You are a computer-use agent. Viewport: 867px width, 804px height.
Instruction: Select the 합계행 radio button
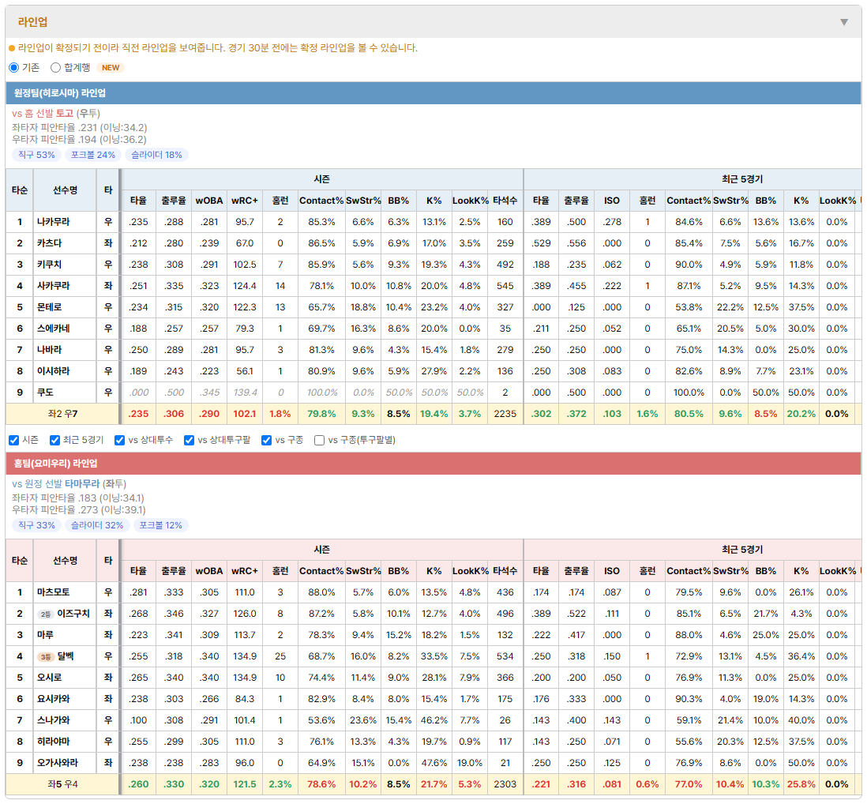click(55, 67)
